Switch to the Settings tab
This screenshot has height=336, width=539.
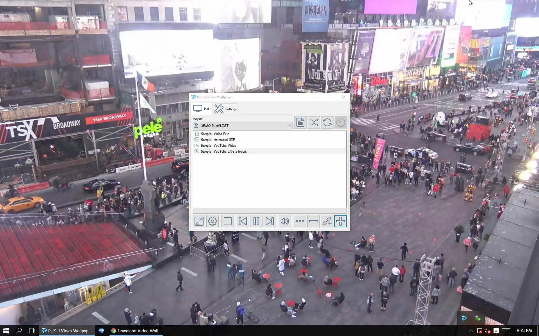click(x=226, y=109)
